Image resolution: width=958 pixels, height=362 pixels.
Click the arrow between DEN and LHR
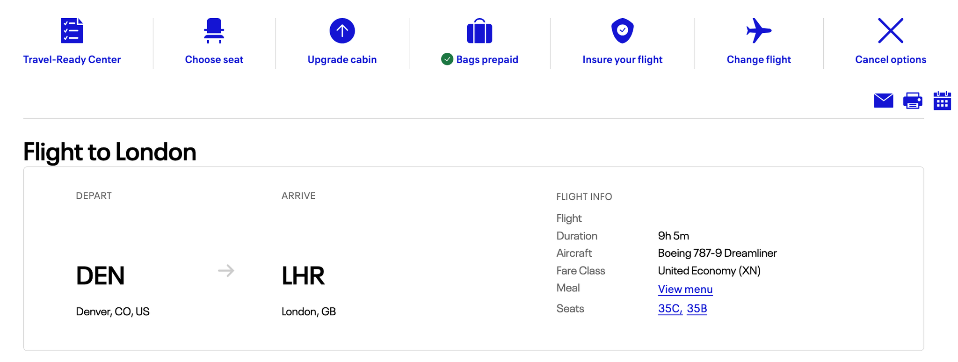pyautogui.click(x=226, y=270)
